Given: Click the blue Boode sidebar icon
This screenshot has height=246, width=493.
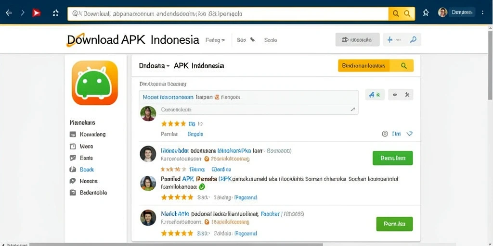Looking at the screenshot, I should 73,170.
